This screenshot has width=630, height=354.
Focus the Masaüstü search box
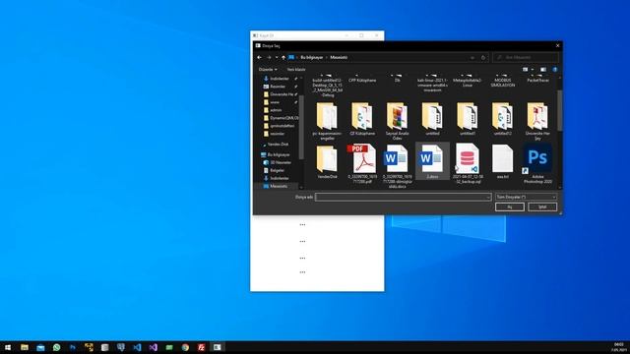[x=526, y=57]
